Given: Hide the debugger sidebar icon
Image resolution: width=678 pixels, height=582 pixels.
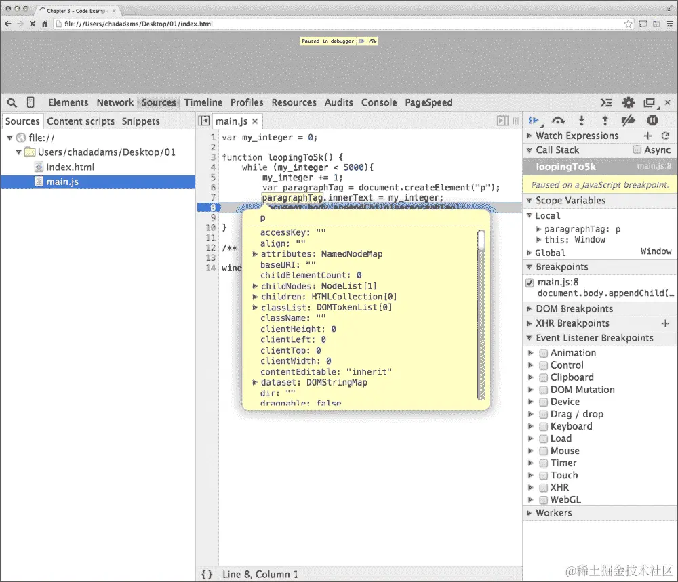Looking at the screenshot, I should tap(502, 121).
